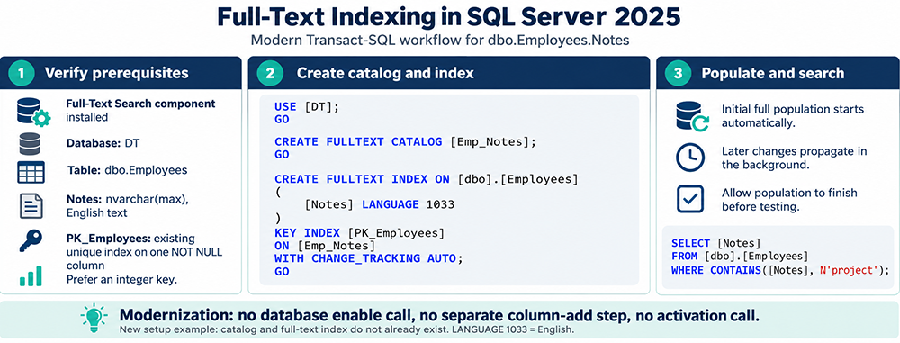This screenshot has height=343, width=900.
Task: Click the CREATE FULLTEXT CATALOG [Emp_Notes]; line
Action: tap(405, 142)
